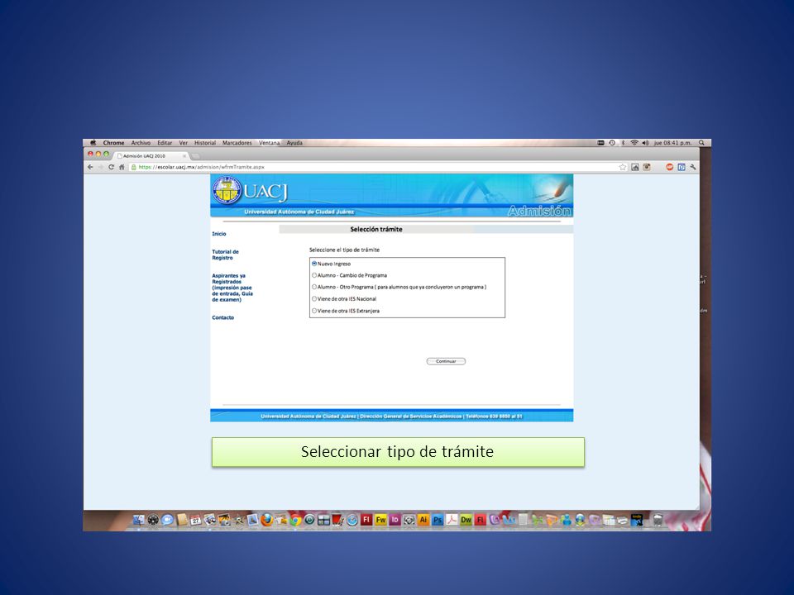
Task: Open the Ayuda menu
Action: click(x=294, y=143)
